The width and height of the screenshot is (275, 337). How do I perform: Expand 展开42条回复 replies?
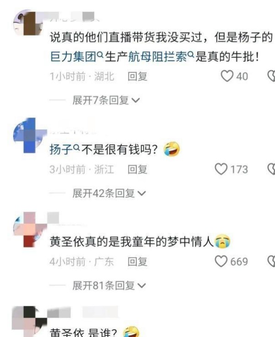click(109, 193)
